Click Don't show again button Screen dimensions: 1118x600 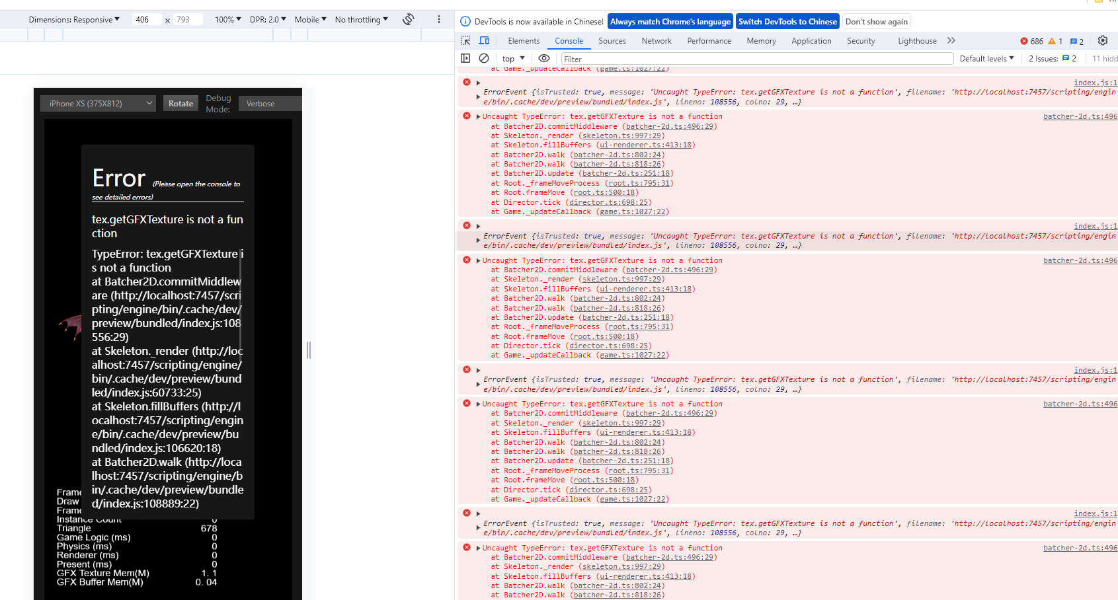[877, 22]
